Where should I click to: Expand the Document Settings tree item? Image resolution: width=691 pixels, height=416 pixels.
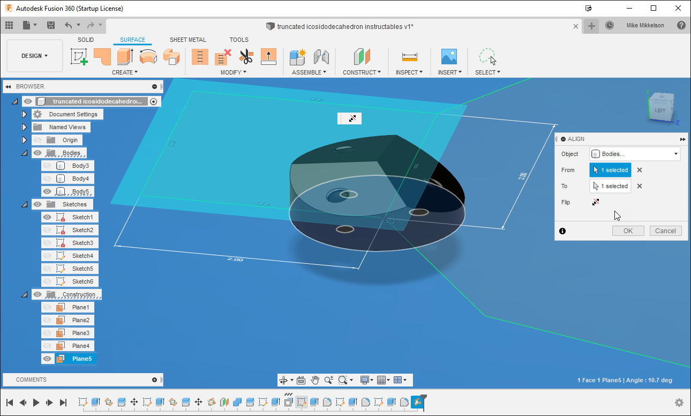point(24,114)
